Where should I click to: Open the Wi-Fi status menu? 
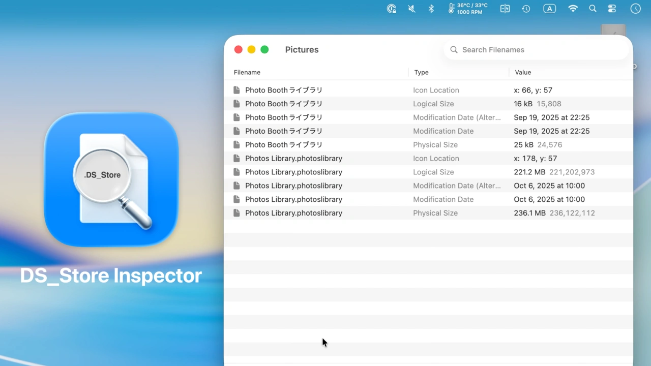[x=573, y=9]
